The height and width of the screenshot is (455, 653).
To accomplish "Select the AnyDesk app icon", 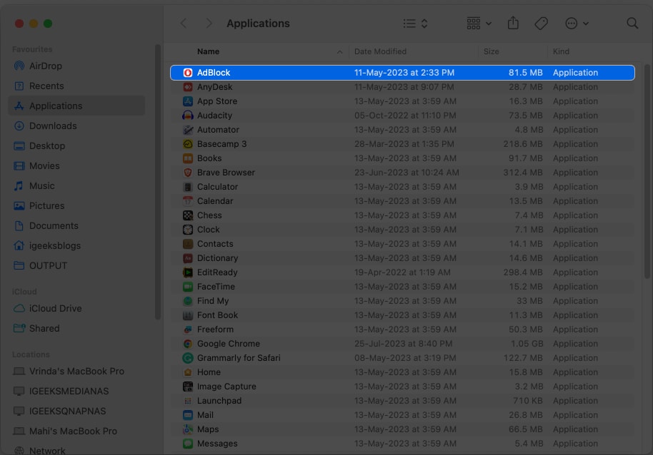I will pos(188,87).
